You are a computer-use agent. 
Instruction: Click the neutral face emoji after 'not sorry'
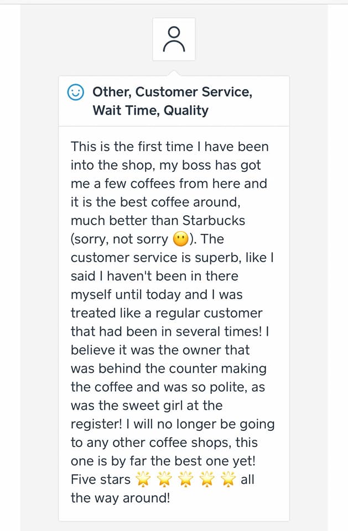pyautogui.click(x=180, y=240)
